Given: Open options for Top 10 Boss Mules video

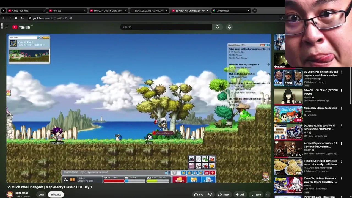Looking at the screenshot, I should pyautogui.click(x=342, y=179).
